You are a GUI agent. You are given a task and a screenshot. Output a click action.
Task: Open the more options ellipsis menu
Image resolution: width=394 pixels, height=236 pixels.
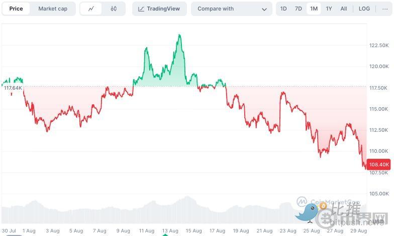click(x=385, y=9)
